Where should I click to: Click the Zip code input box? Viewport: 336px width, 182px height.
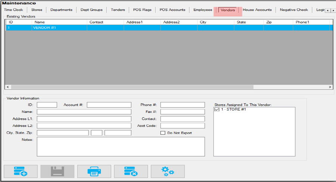point(118,132)
